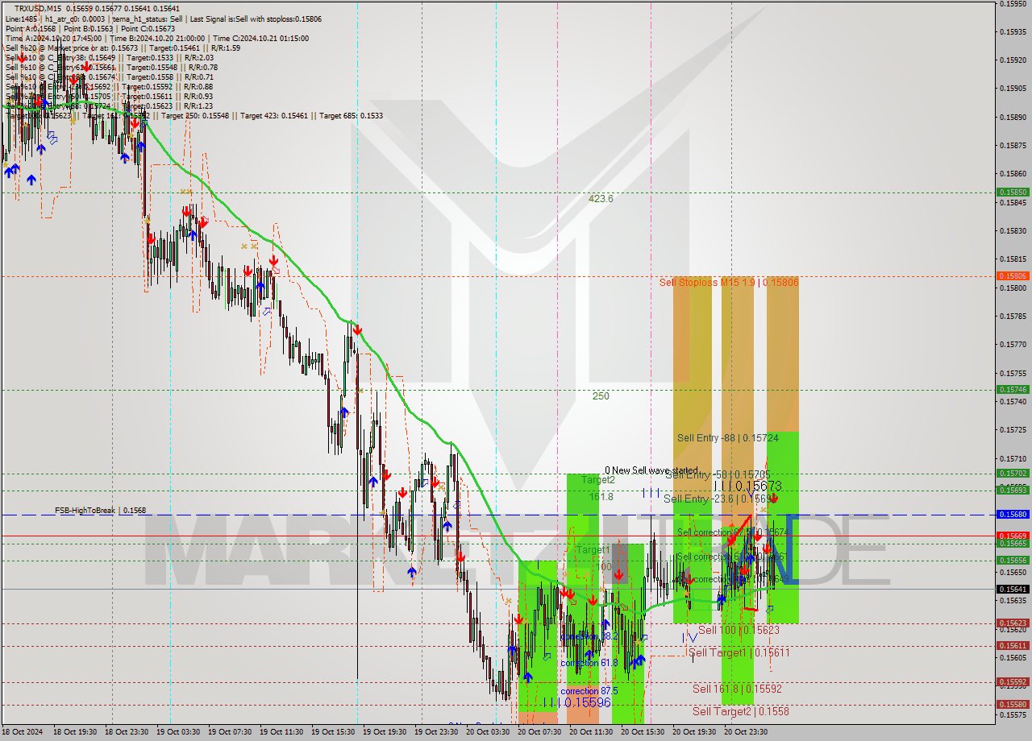Click the Sell 161.8 | 0.15592 label

pyautogui.click(x=738, y=689)
